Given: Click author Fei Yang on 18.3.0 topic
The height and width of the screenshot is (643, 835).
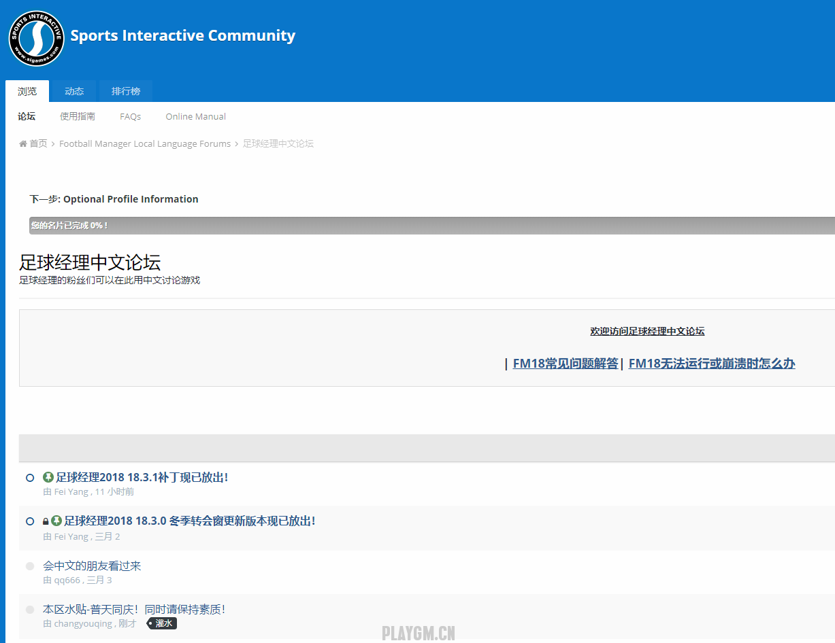Looking at the screenshot, I should (71, 536).
